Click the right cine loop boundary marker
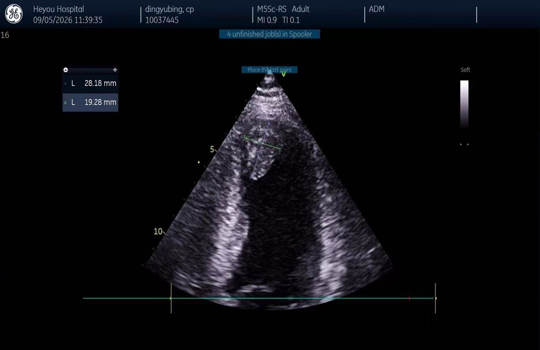Viewport: 540px width, 350px height. pyautogui.click(x=435, y=298)
